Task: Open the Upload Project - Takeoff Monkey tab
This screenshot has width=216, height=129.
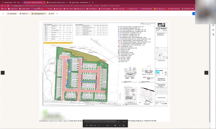Action: click(79, 2)
